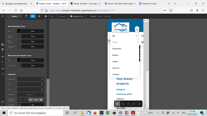Toggle hide during medium breakpoint
This screenshot has width=207, height=116.
pyautogui.click(x=31, y=100)
